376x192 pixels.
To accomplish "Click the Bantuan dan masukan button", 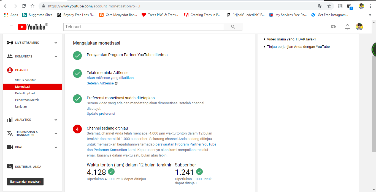I will [25, 182].
